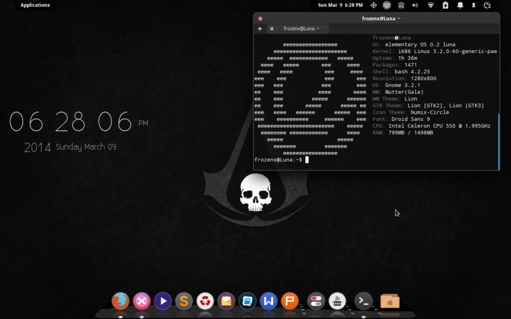Launch the Terminal from the dock

click(363, 301)
